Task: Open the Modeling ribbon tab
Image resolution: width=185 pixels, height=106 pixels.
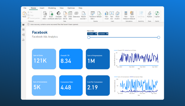Action: tap(52, 8)
